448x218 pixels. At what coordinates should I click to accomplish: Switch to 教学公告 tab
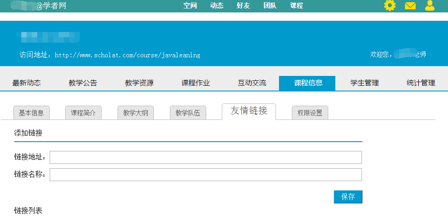tap(83, 83)
